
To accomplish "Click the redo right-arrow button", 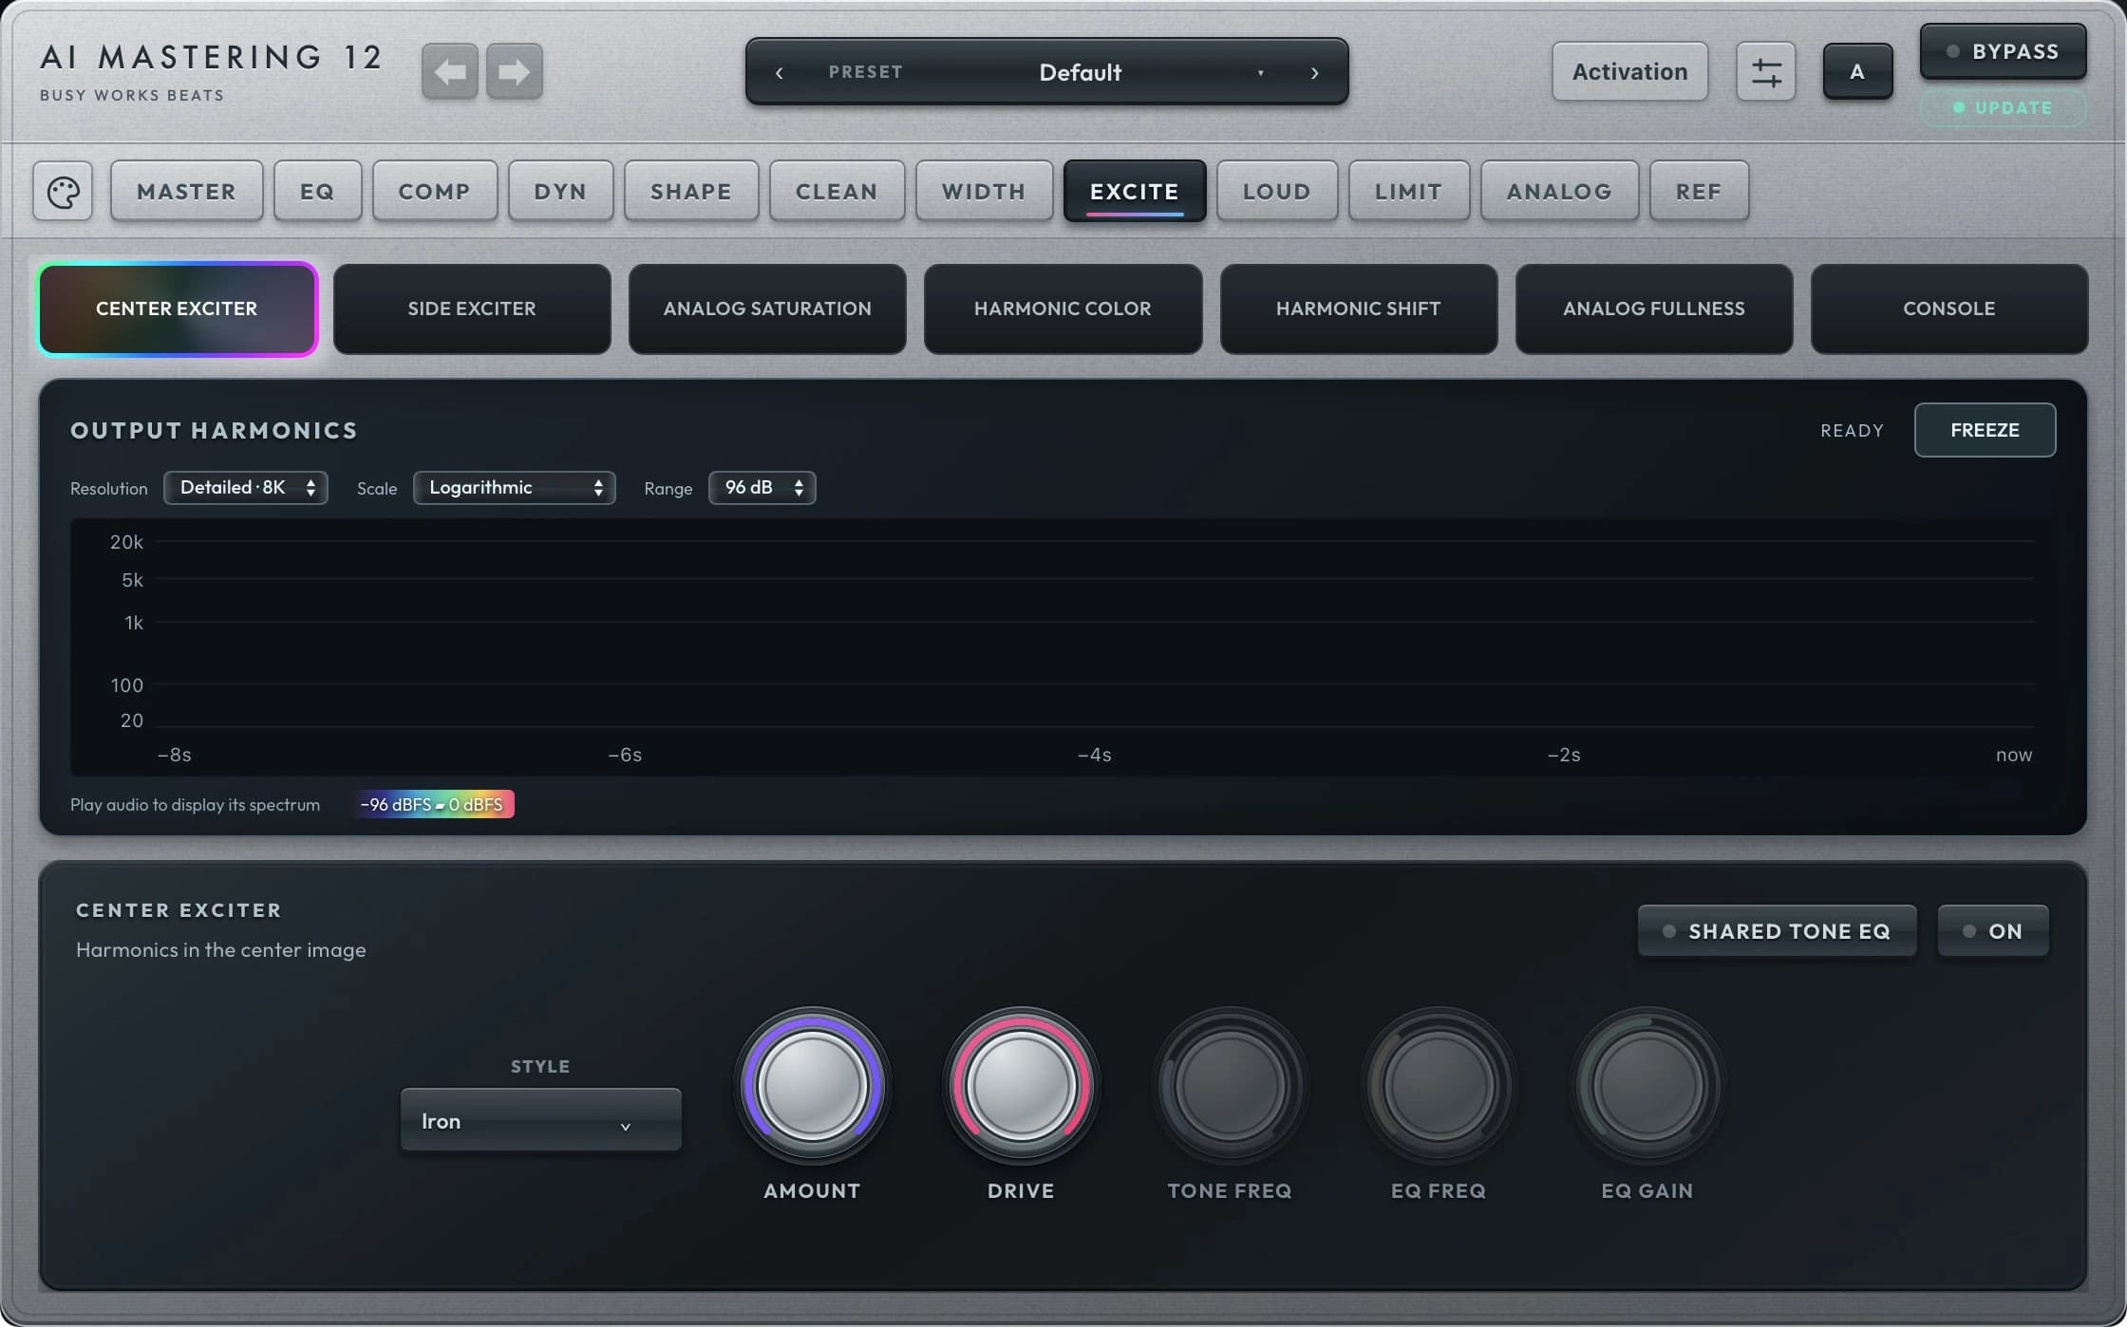I will click(x=515, y=71).
